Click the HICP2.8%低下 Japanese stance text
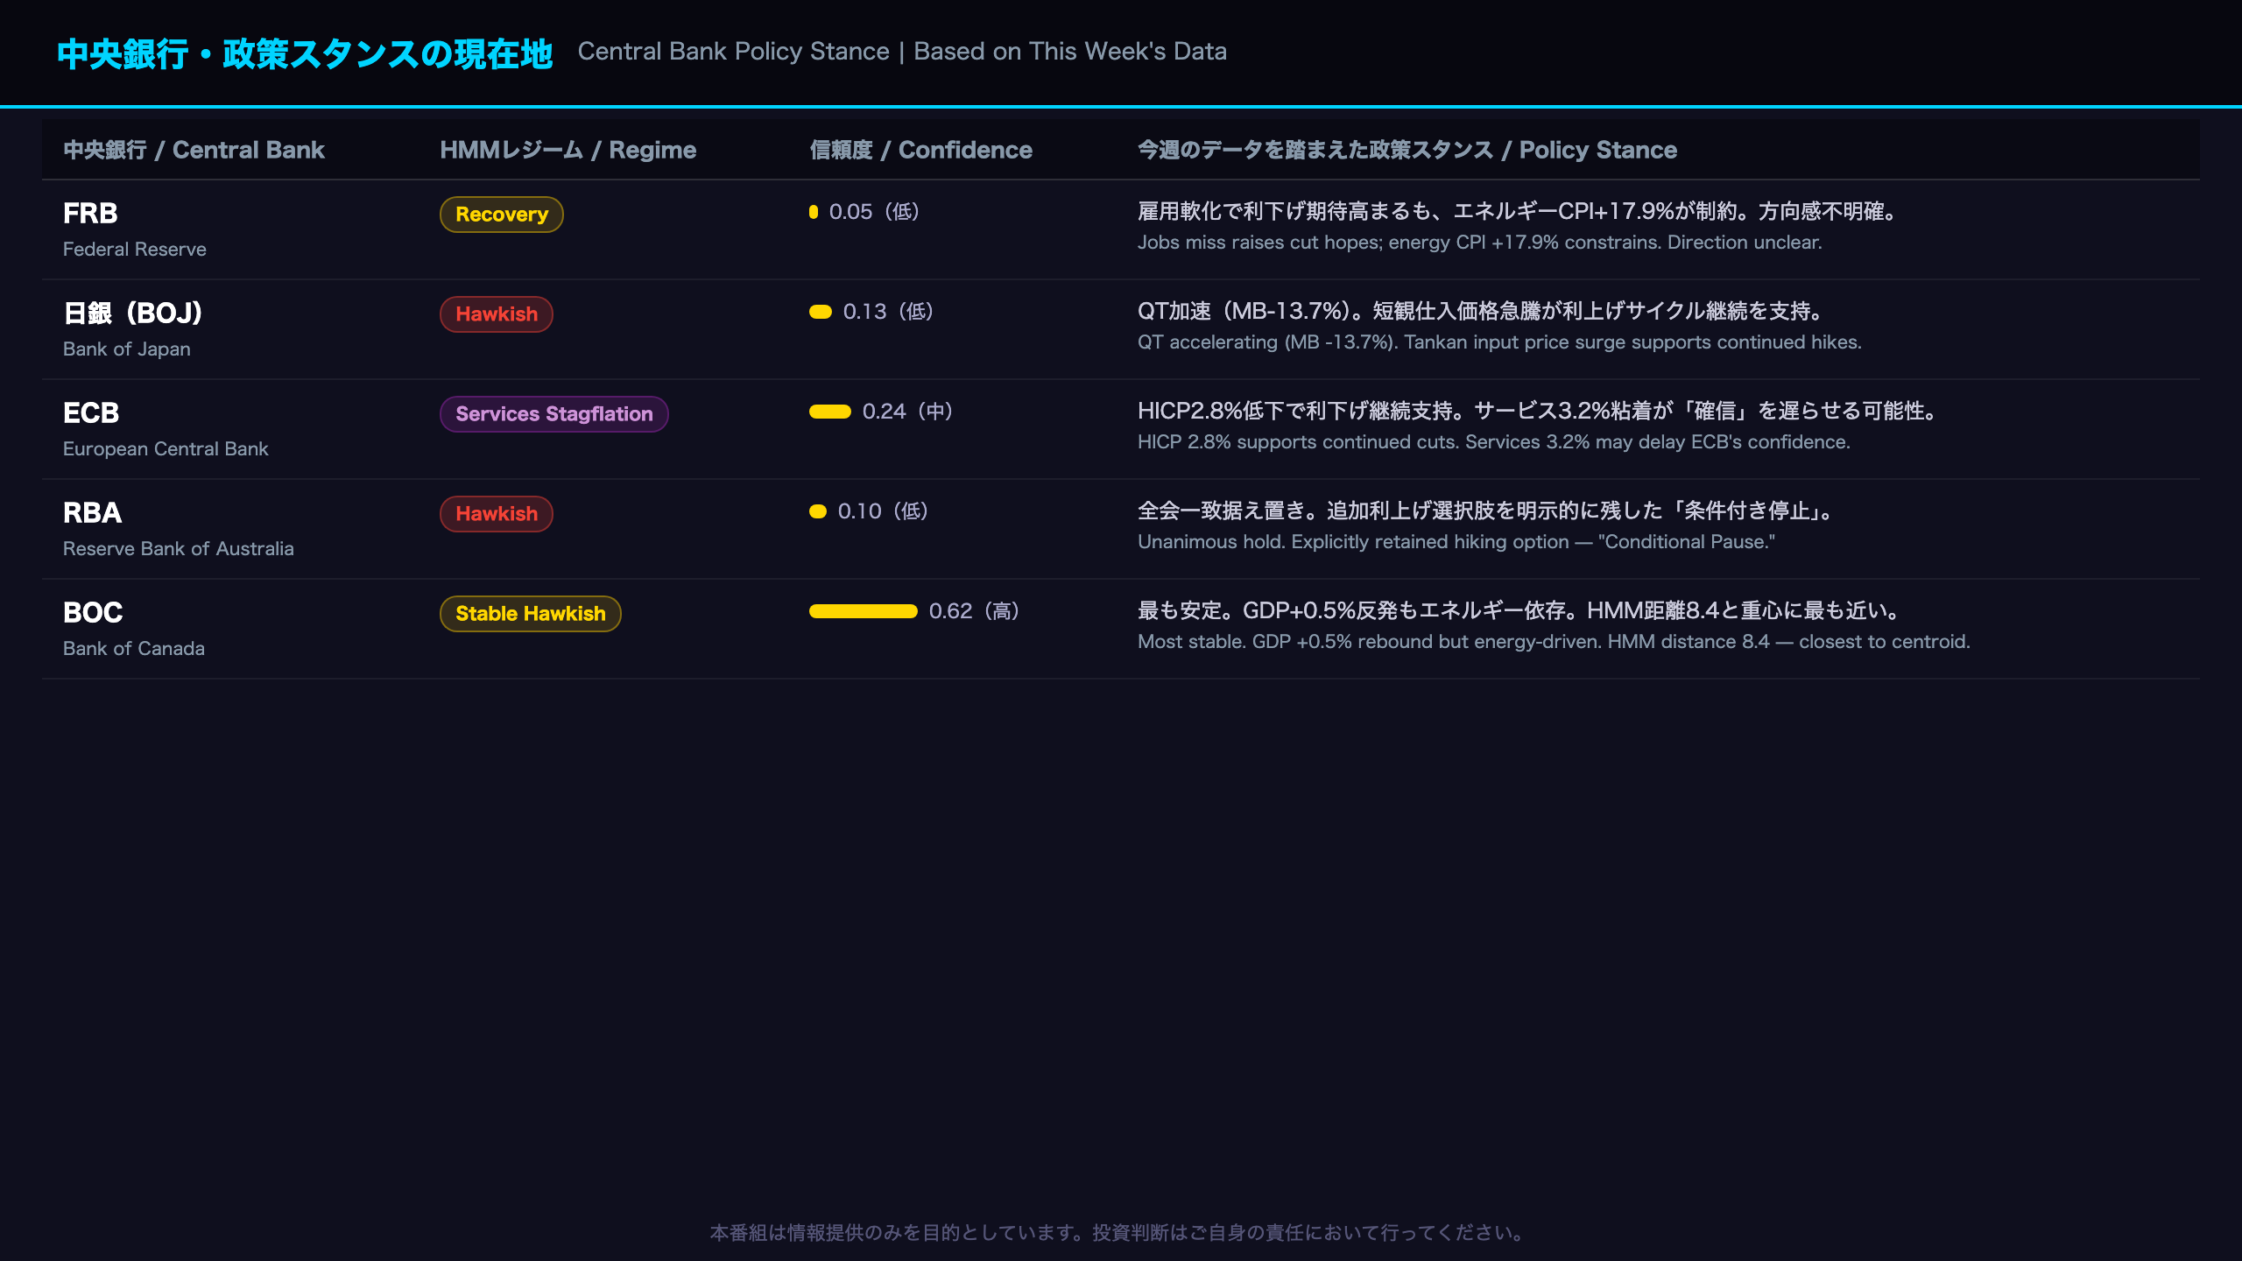 pos(1540,411)
